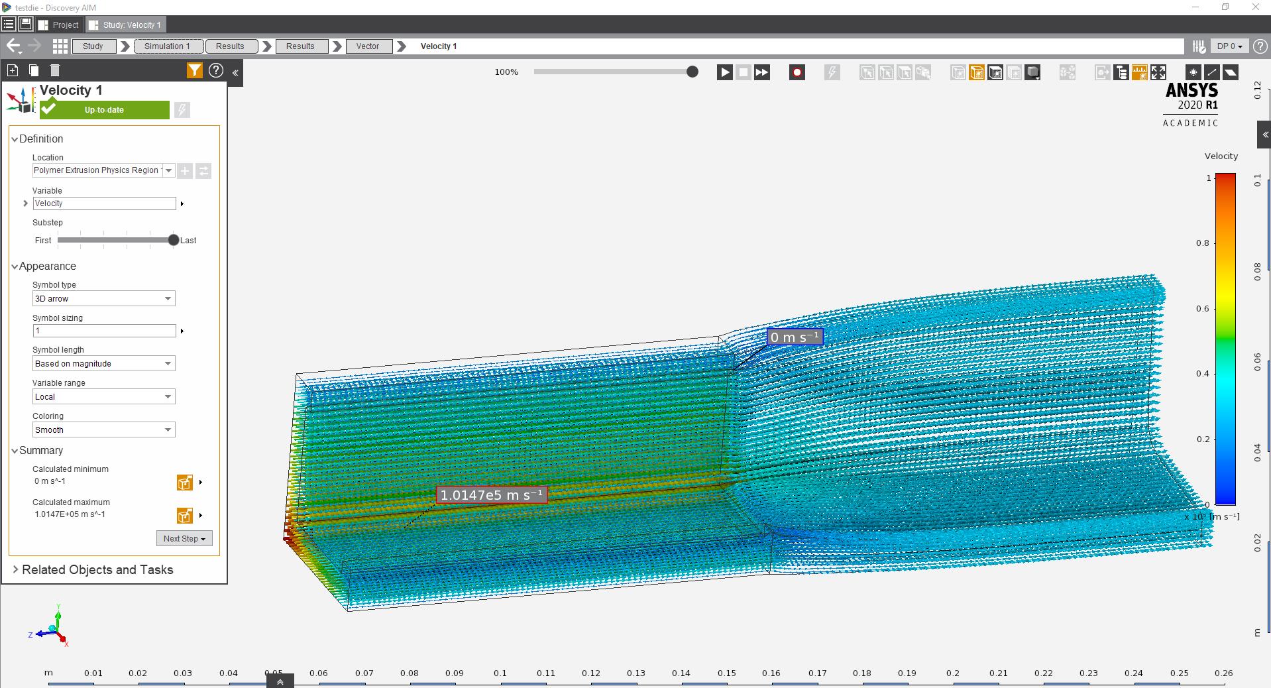Open the Coloring dropdown showing Smooth

(x=103, y=430)
